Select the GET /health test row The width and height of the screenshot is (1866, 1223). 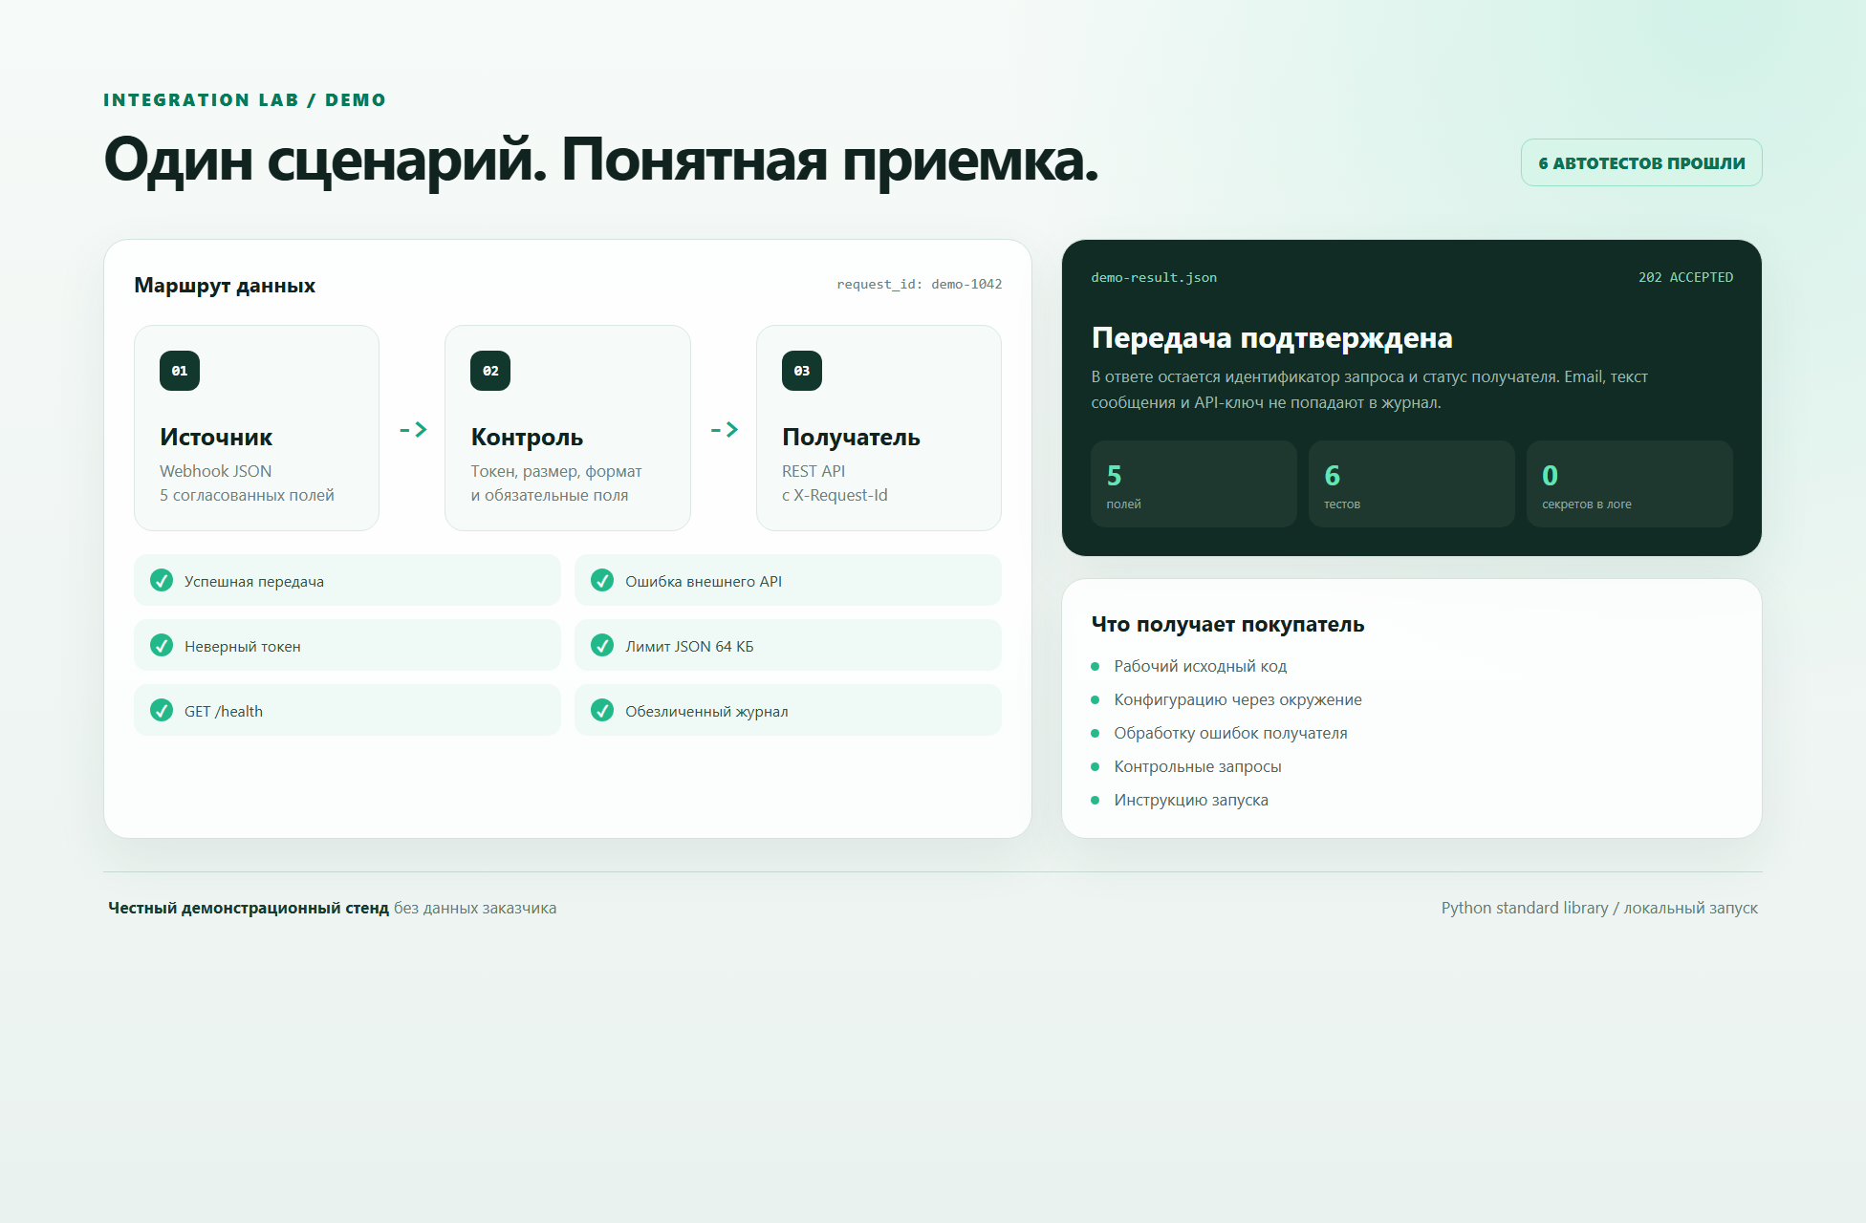tap(347, 710)
